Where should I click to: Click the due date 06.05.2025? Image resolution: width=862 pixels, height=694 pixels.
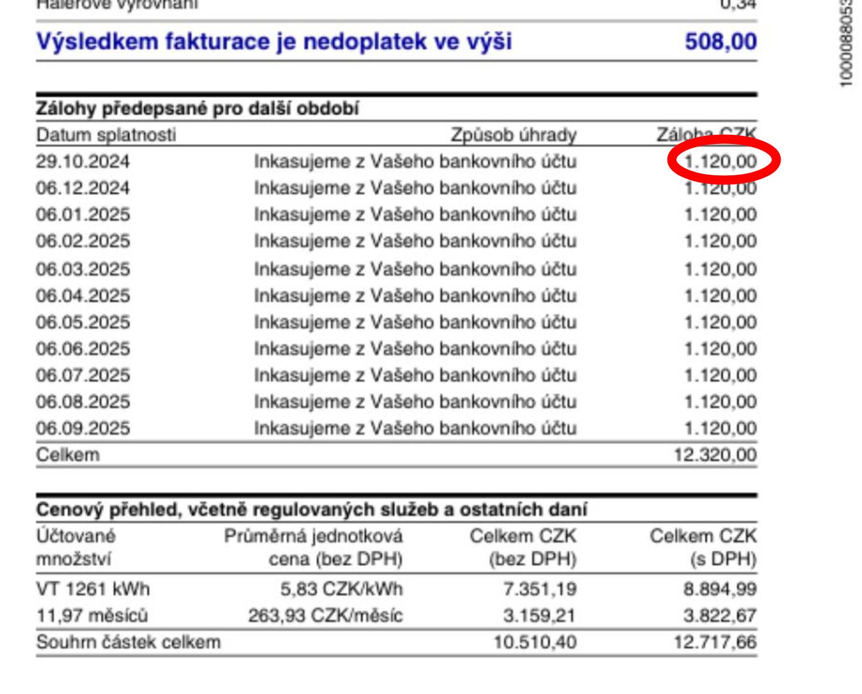pos(83,322)
